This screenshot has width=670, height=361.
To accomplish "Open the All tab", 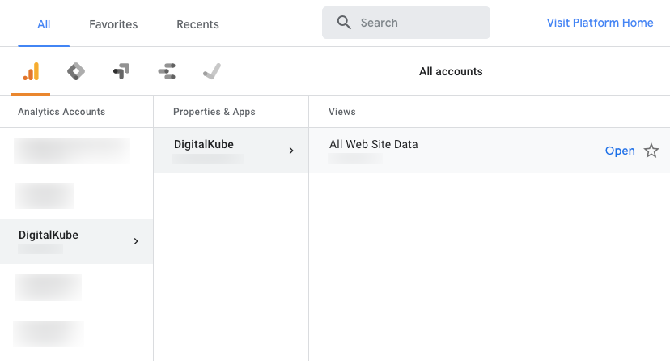I will 44,24.
